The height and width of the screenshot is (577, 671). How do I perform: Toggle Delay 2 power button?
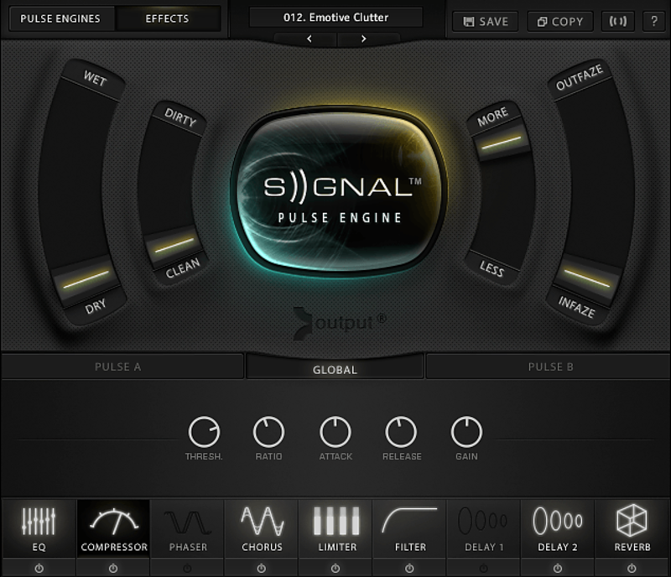click(557, 569)
